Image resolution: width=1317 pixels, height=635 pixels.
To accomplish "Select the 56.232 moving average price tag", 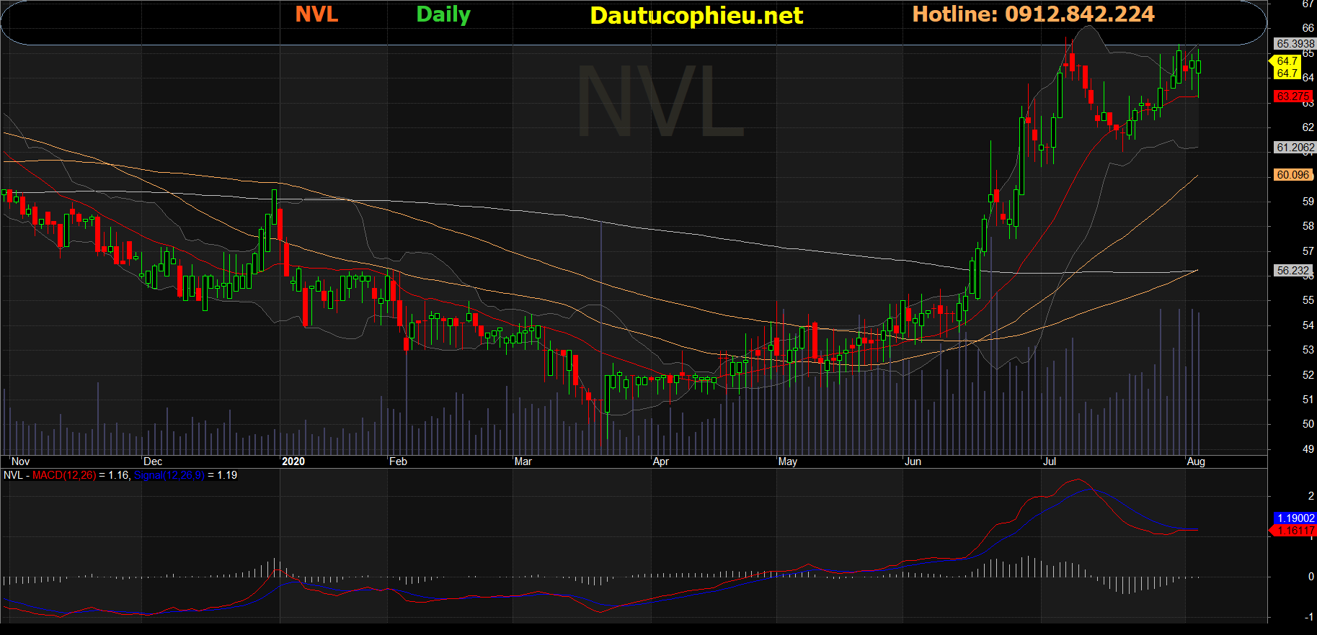I will 1292,271.
